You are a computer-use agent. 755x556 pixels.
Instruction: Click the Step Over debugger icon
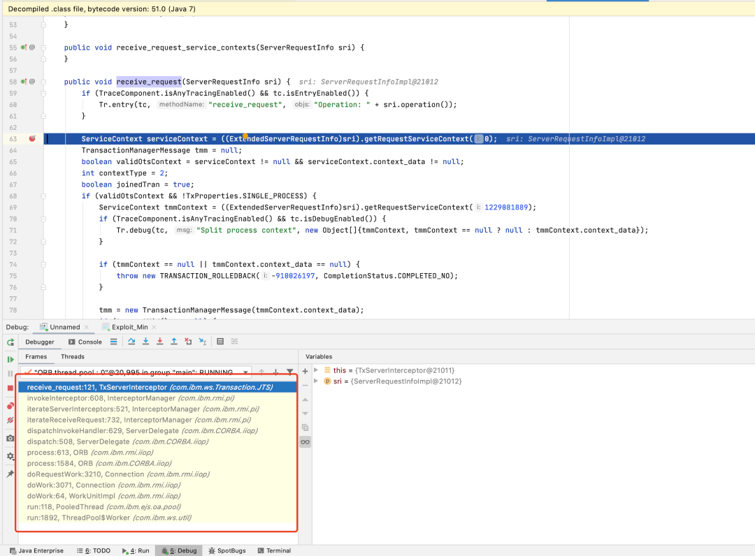coord(131,342)
